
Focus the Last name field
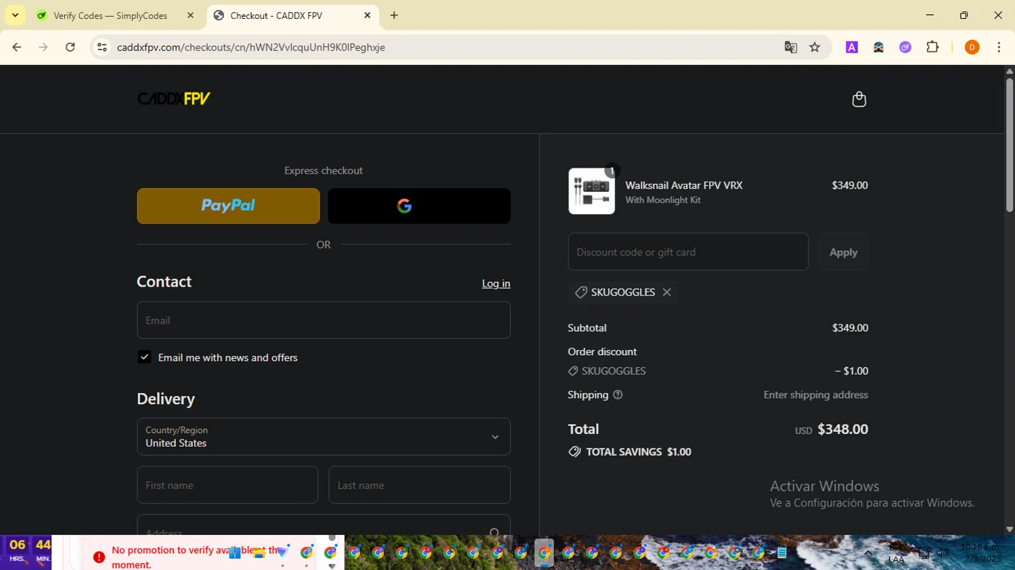pyautogui.click(x=420, y=485)
